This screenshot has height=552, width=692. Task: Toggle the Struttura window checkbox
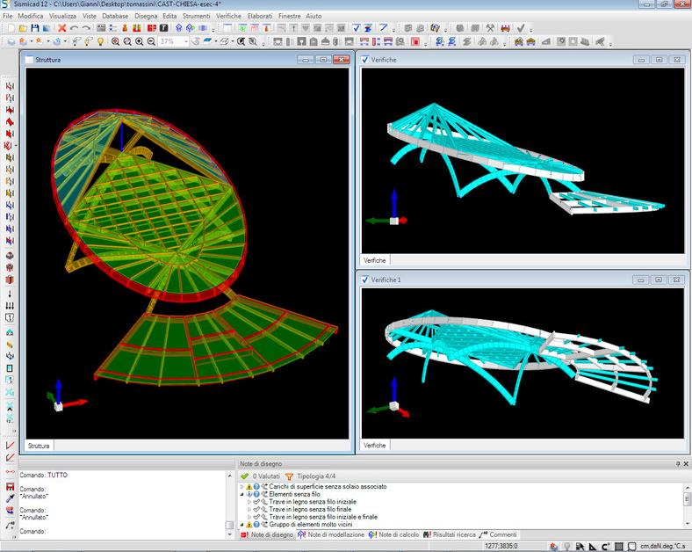click(30, 60)
